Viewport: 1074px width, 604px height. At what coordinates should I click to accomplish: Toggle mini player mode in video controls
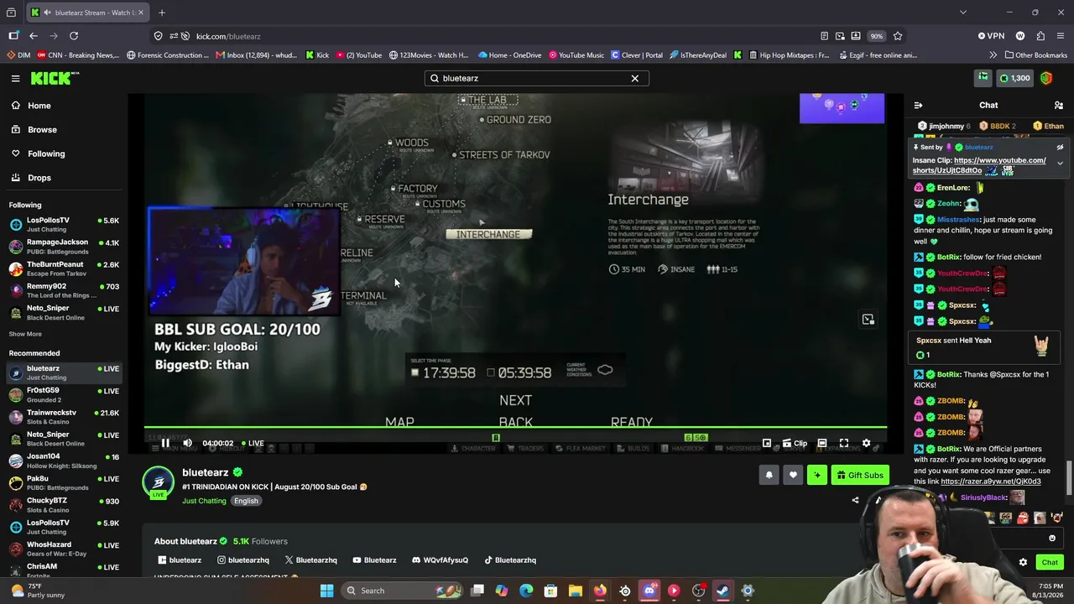[766, 443]
